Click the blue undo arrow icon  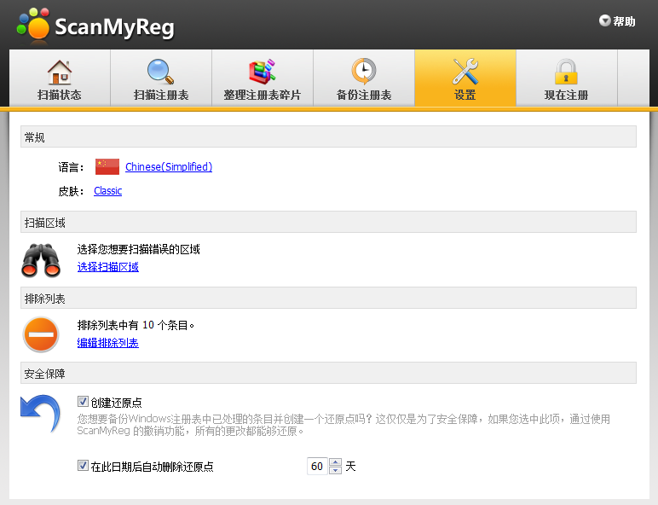click(x=40, y=414)
